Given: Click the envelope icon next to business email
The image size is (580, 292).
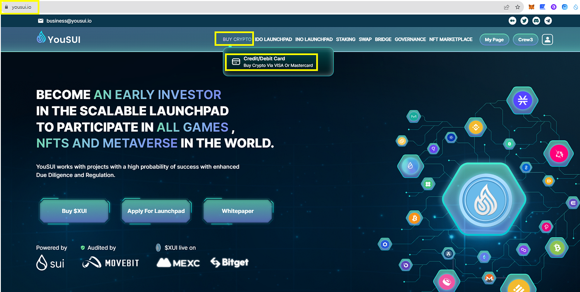Looking at the screenshot, I should pos(41,20).
